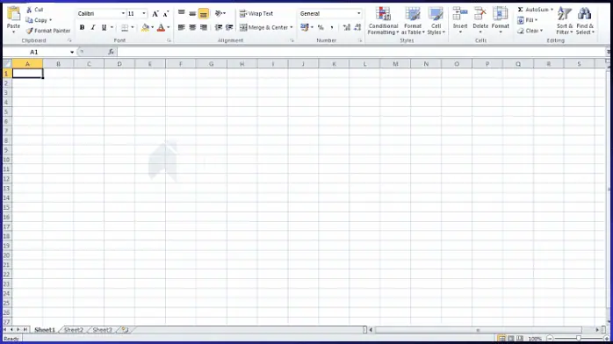The image size is (613, 344).
Task: Decrease font size with Shrink Font
Action: click(166, 14)
